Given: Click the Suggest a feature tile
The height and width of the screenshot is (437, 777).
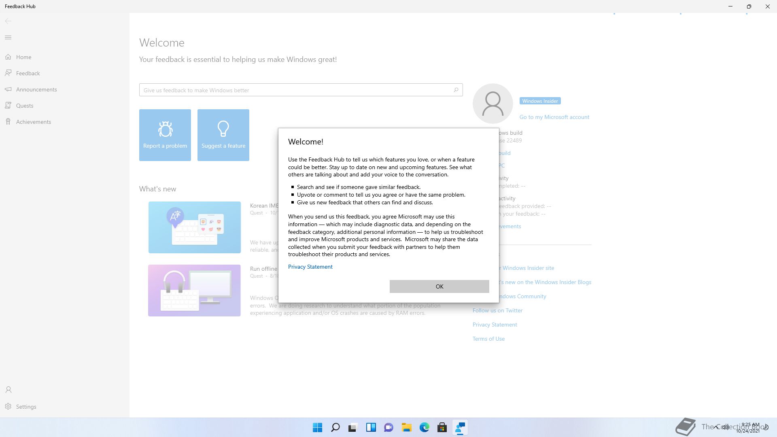Looking at the screenshot, I should click(223, 135).
